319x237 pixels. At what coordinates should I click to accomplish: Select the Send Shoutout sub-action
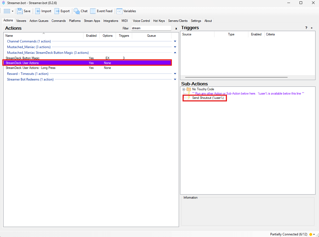coord(208,98)
